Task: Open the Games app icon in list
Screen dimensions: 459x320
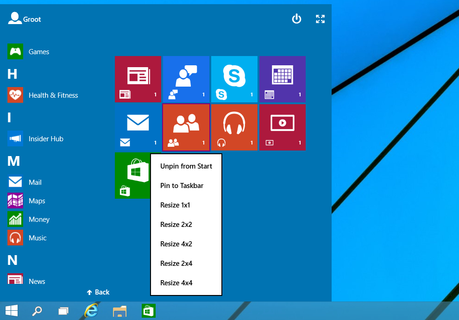Action: [15, 51]
